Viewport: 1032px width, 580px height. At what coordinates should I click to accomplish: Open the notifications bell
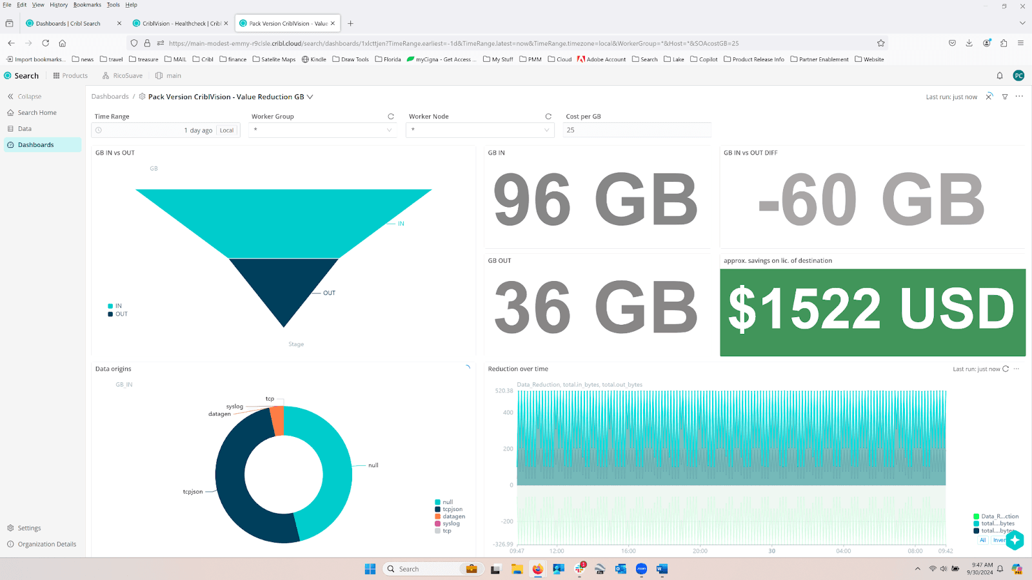point(1000,75)
